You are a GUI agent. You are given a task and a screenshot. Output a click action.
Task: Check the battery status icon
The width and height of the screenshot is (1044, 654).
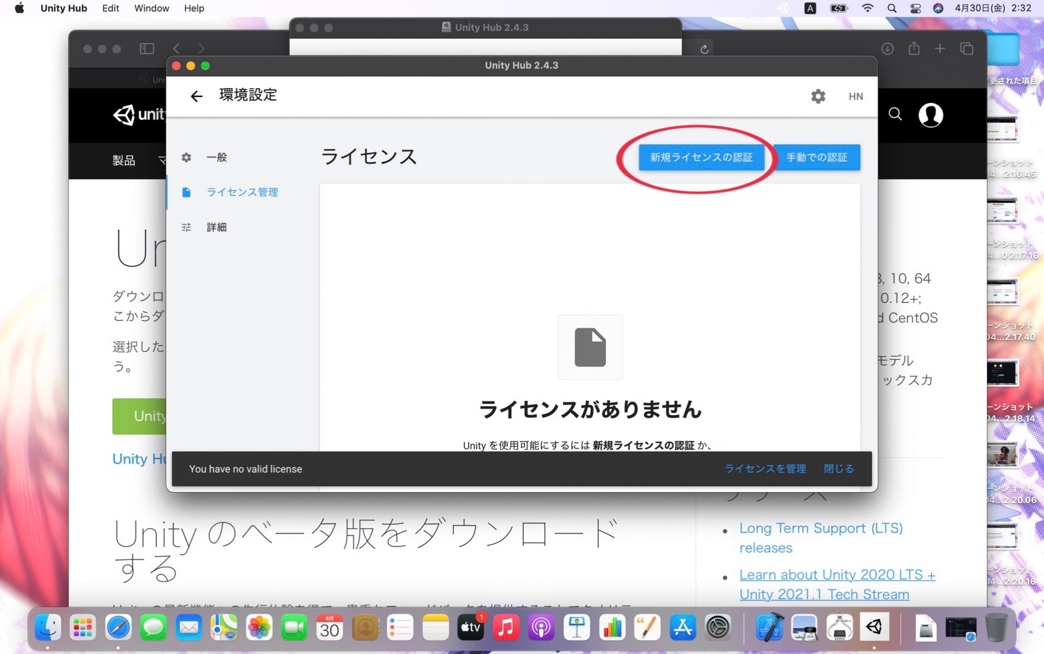coord(839,8)
